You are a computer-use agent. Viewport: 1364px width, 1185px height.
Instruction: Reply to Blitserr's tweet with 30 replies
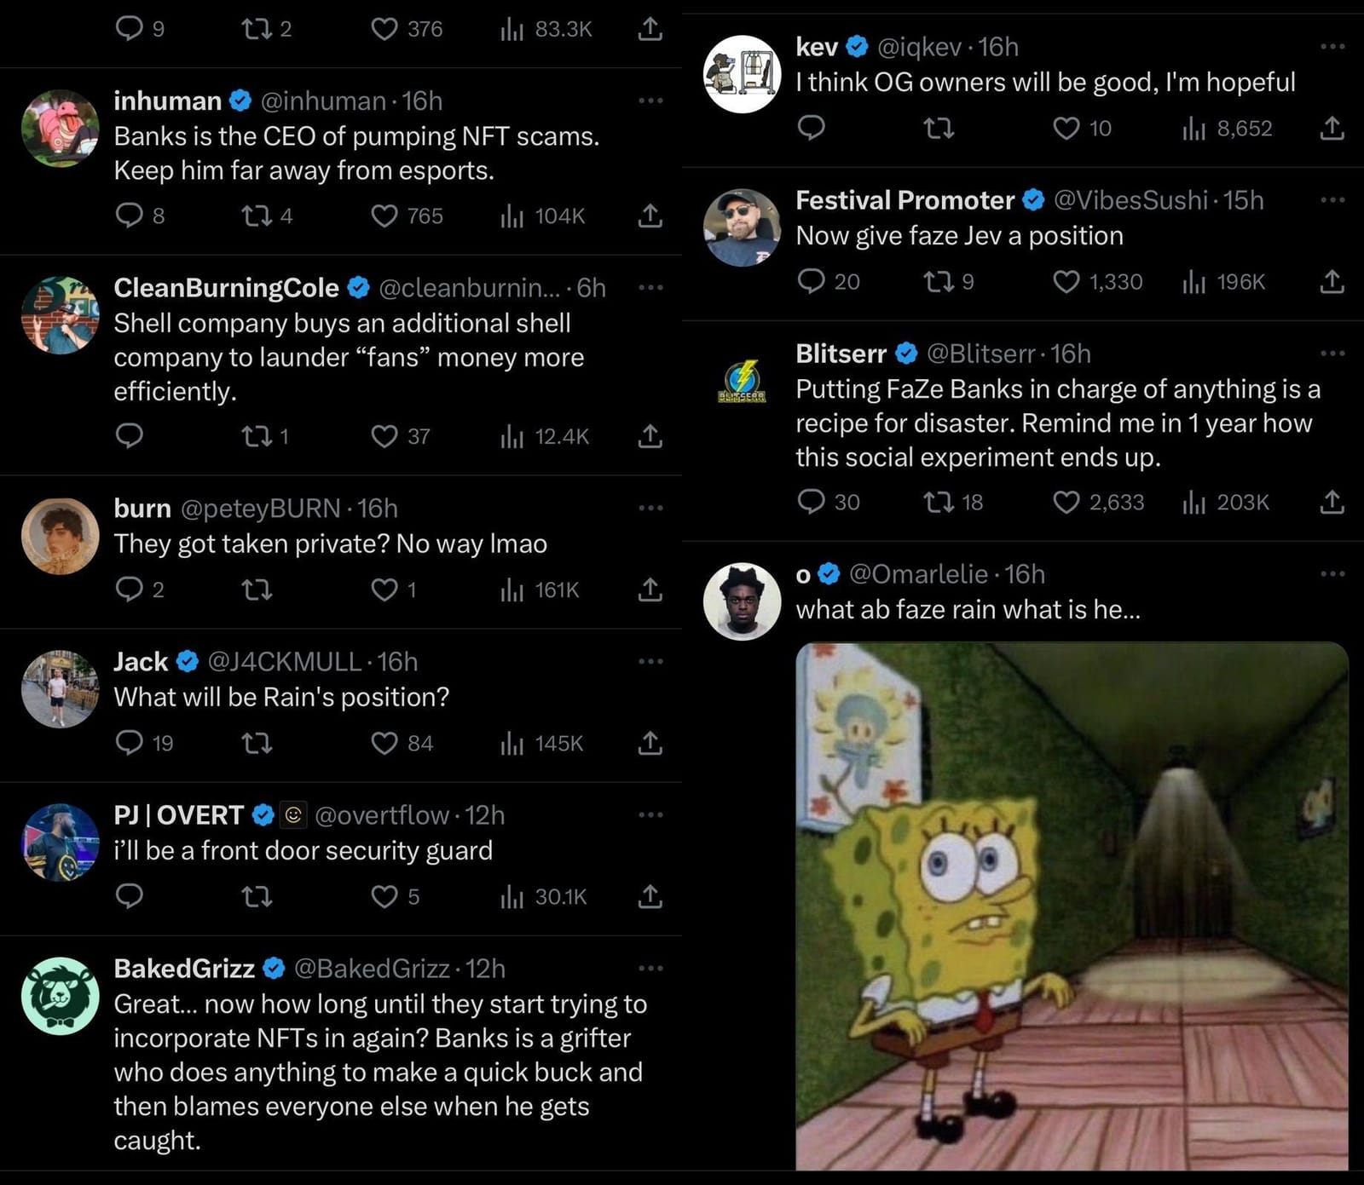[811, 502]
